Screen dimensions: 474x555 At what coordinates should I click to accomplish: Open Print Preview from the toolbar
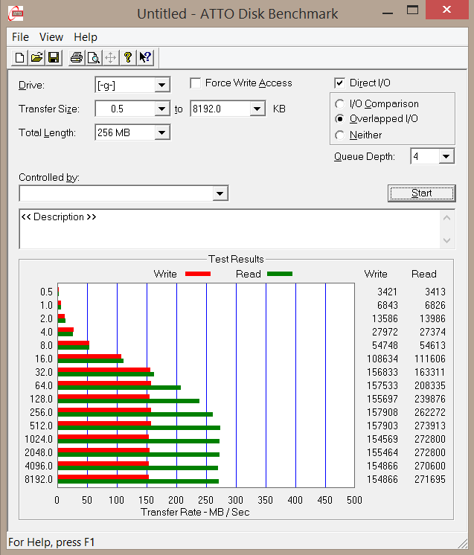coord(93,58)
